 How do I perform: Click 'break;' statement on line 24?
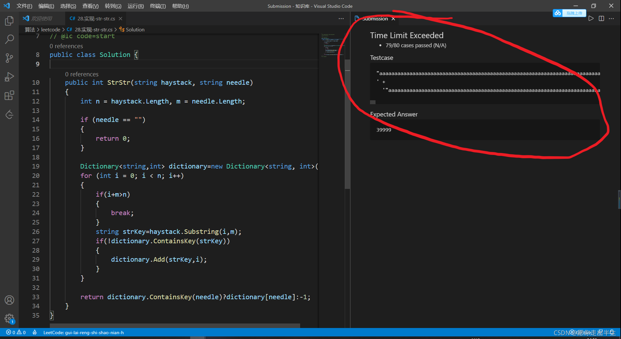[122, 213]
